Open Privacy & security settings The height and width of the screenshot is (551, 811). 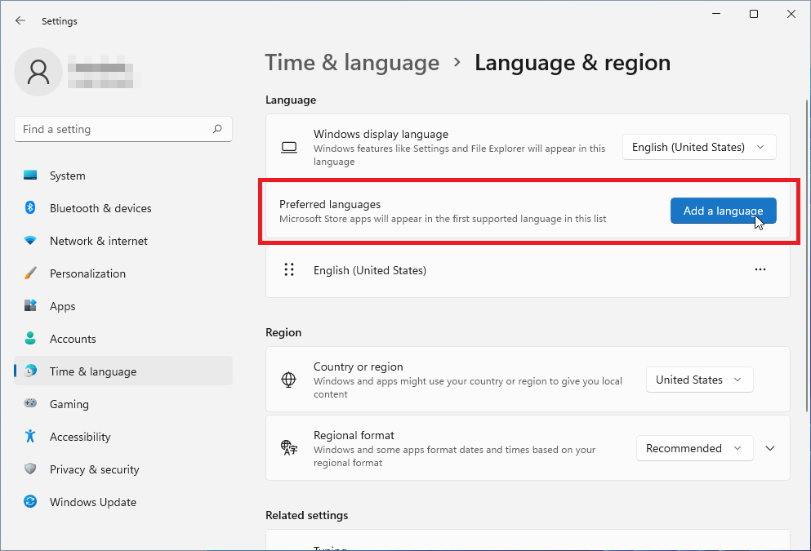(123, 469)
